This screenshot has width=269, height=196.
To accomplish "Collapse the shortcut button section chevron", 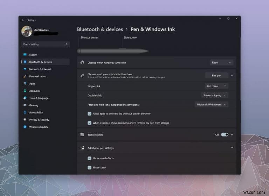I will (232, 76).
